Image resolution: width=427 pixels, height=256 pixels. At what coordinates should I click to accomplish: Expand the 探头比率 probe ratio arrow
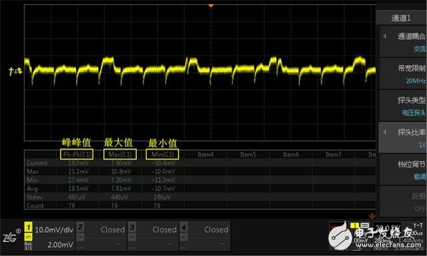click(384, 132)
